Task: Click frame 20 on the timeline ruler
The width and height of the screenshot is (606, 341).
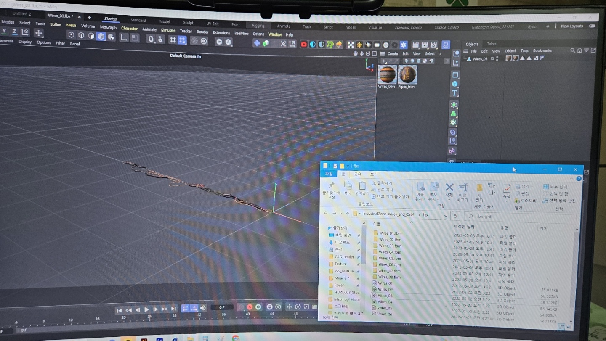Action: [x=124, y=317]
